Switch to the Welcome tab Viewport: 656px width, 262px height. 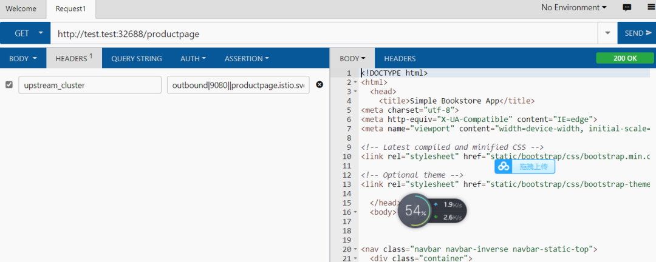21,8
